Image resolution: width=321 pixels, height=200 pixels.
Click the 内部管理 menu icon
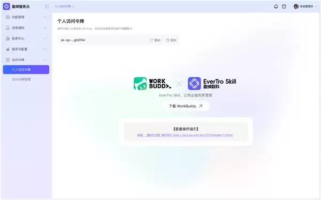(8, 17)
